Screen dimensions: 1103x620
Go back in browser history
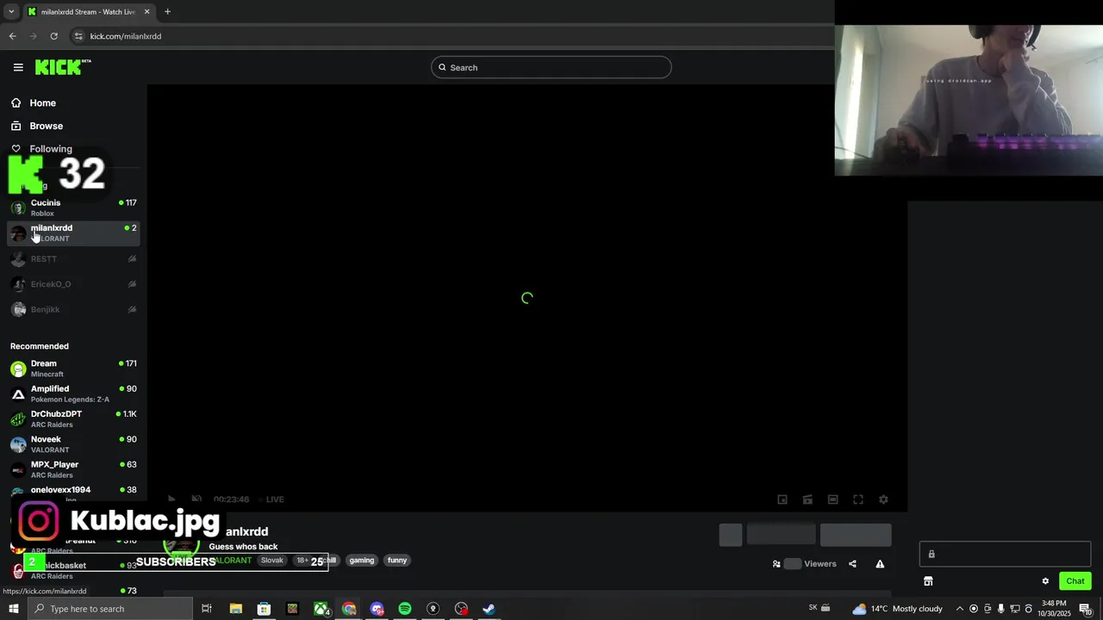coord(13,36)
